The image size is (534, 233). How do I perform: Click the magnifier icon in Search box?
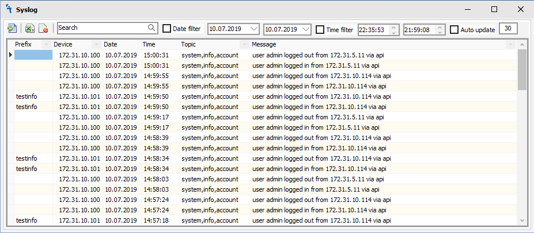(x=152, y=28)
